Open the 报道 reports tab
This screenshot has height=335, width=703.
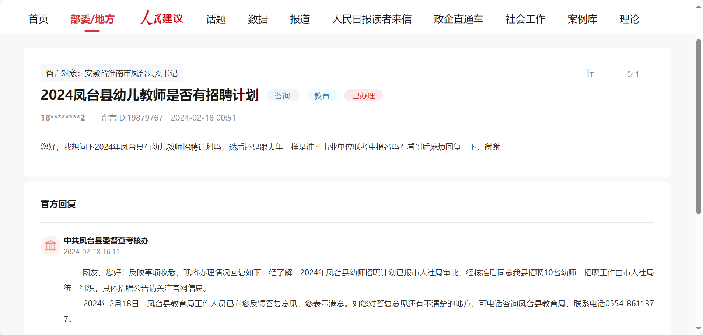(x=300, y=19)
